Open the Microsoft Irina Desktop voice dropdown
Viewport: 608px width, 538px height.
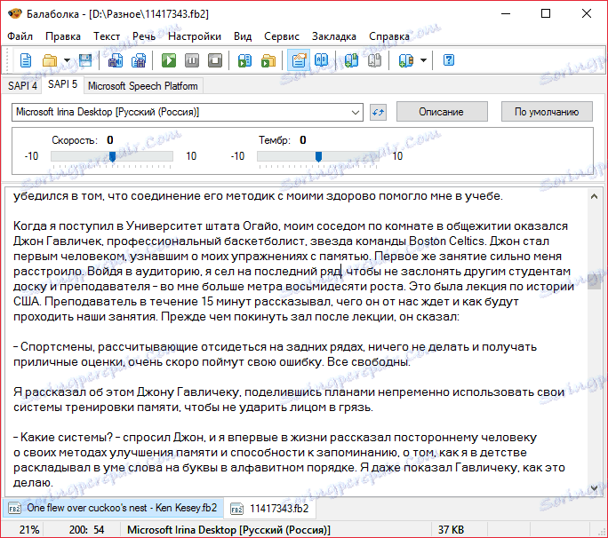click(188, 113)
